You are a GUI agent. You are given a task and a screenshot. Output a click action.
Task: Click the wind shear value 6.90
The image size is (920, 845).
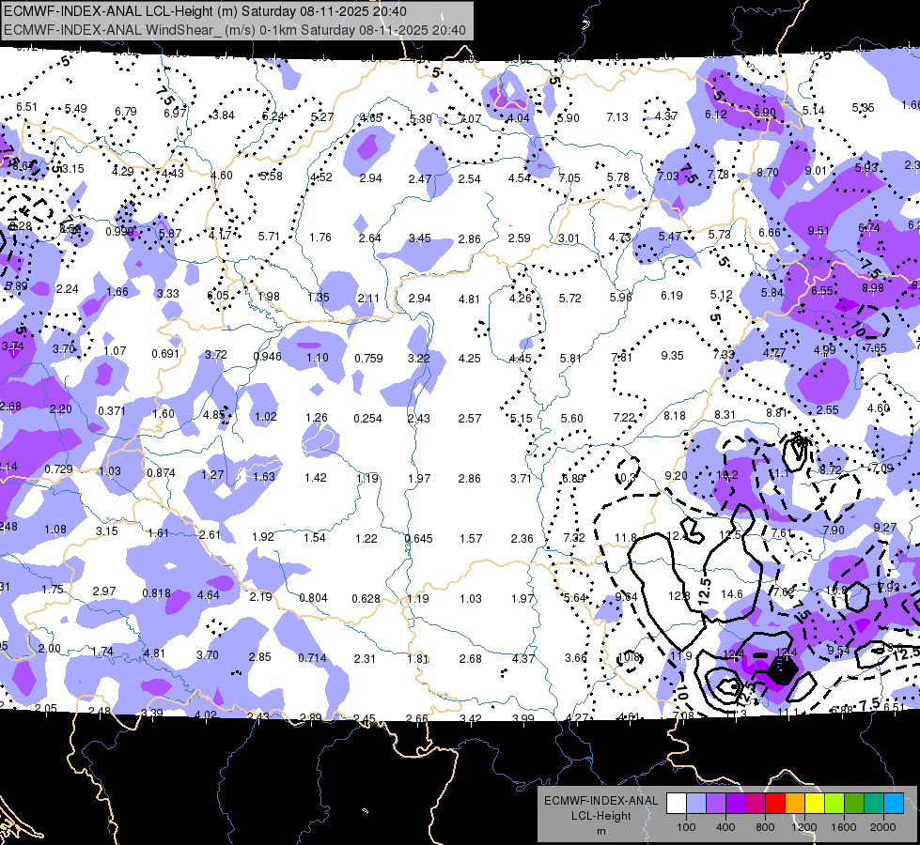tap(765, 112)
